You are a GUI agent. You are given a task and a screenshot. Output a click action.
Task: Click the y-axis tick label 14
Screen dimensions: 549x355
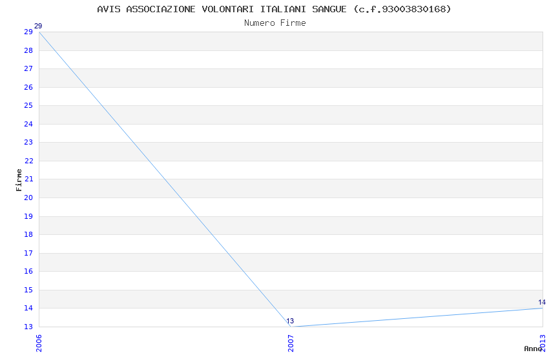coord(28,308)
